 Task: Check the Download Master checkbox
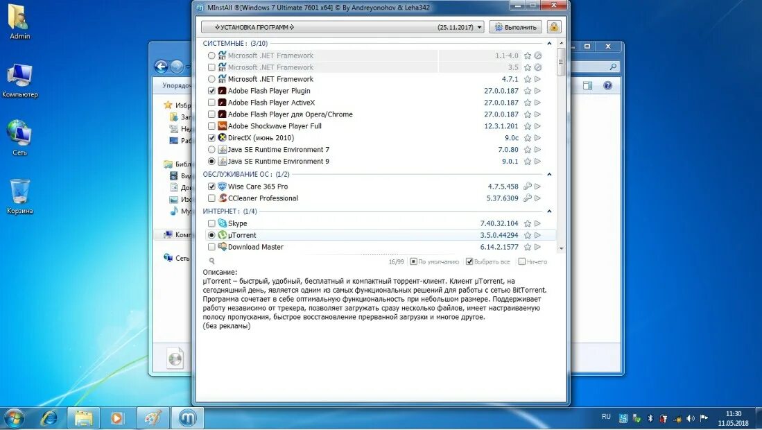coord(211,247)
